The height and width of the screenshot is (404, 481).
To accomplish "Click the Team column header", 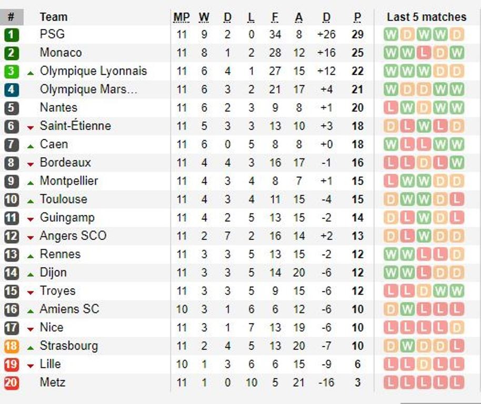I will [x=53, y=16].
